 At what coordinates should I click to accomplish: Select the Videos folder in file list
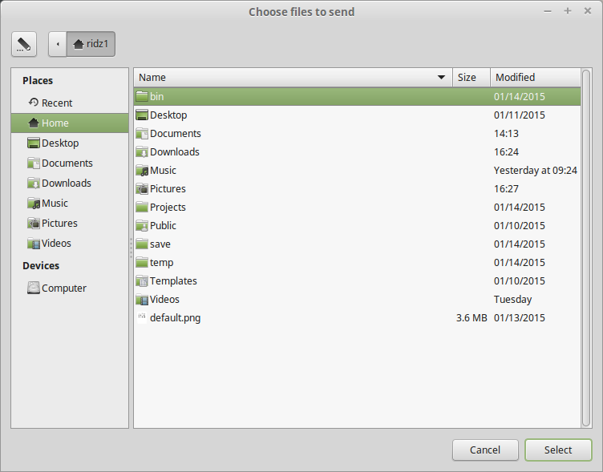coord(358,300)
